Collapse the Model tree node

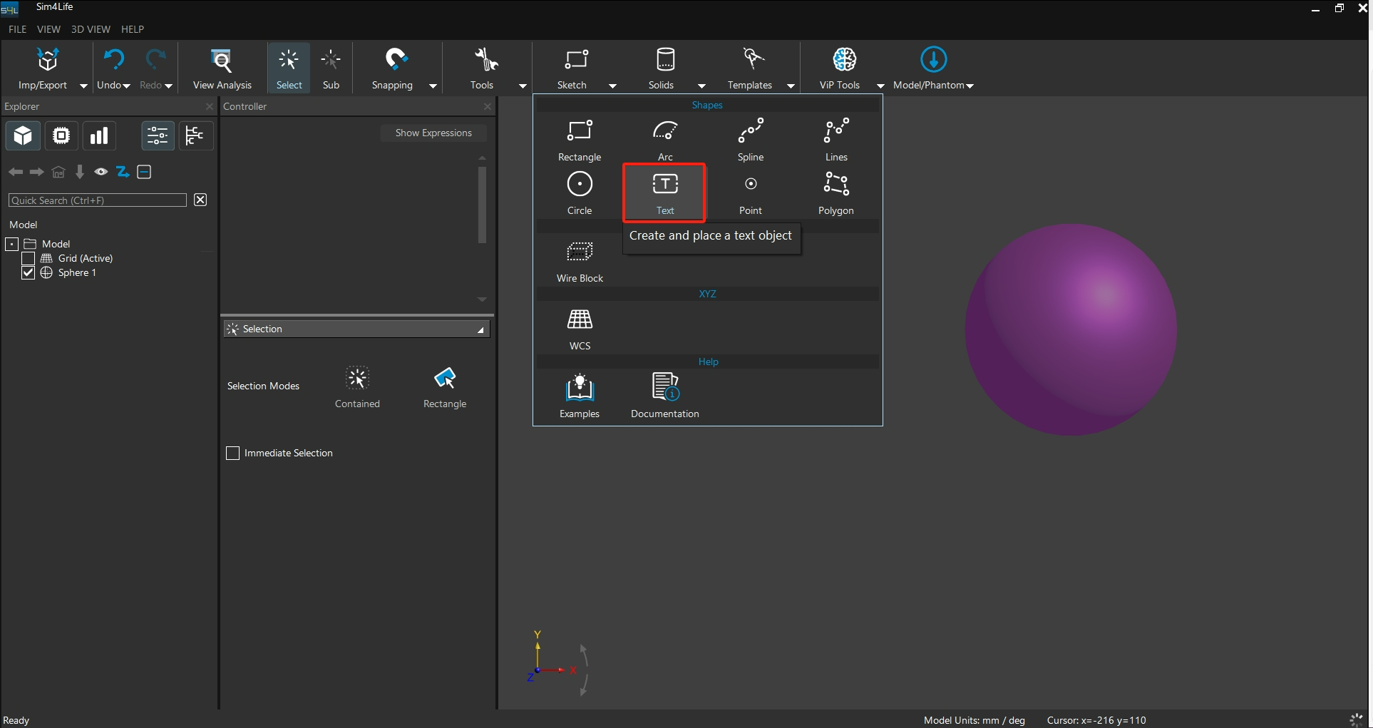pyautogui.click(x=12, y=244)
